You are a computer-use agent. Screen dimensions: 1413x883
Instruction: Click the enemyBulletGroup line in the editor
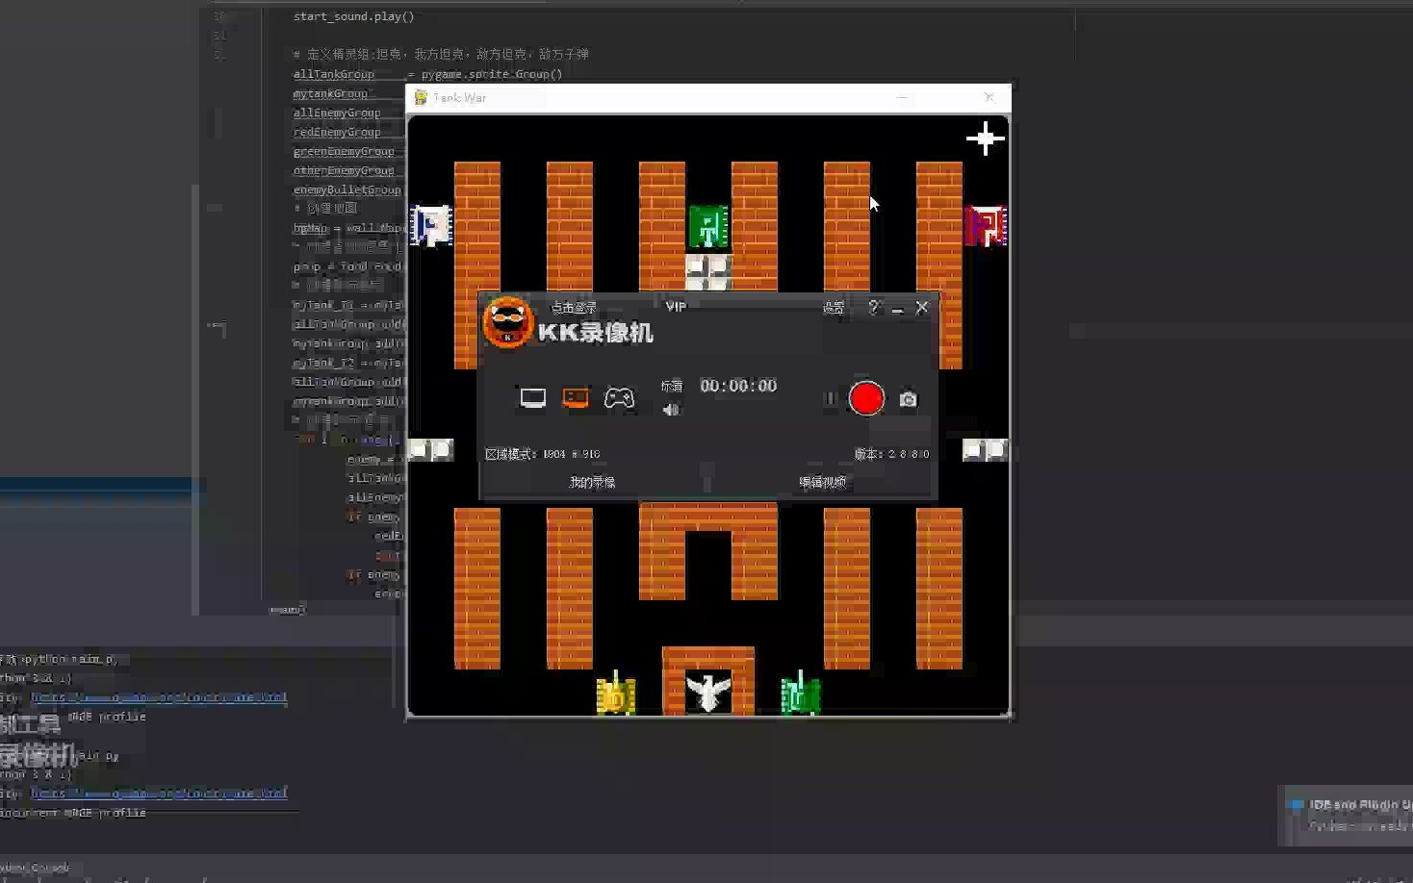tap(347, 189)
